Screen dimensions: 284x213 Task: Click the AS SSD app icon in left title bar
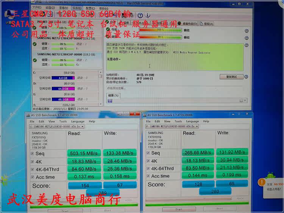[x=28, y=115]
